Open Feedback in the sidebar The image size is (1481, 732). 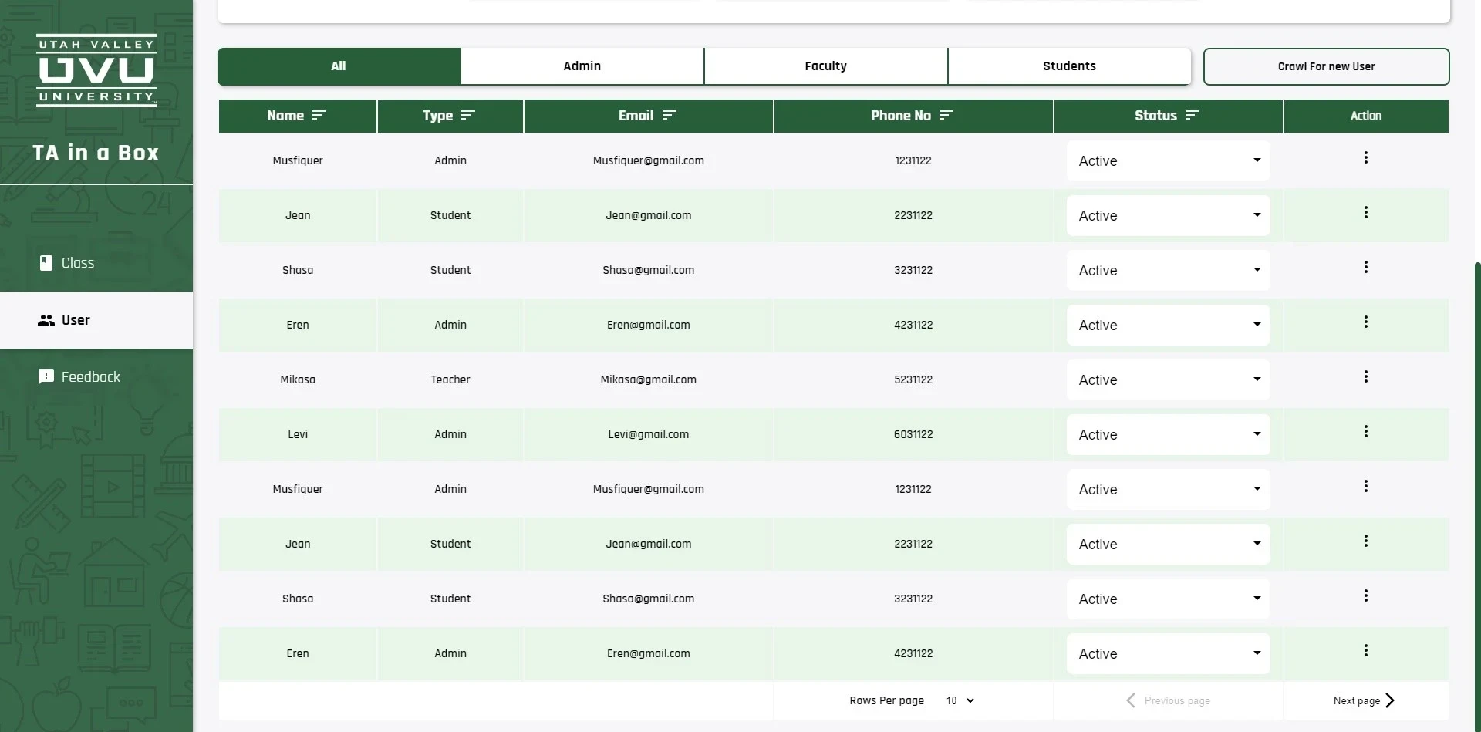coord(90,377)
